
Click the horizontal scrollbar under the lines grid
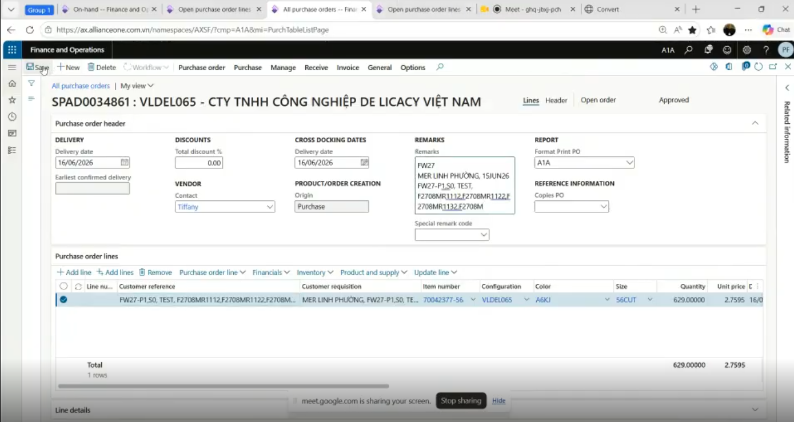click(x=224, y=387)
